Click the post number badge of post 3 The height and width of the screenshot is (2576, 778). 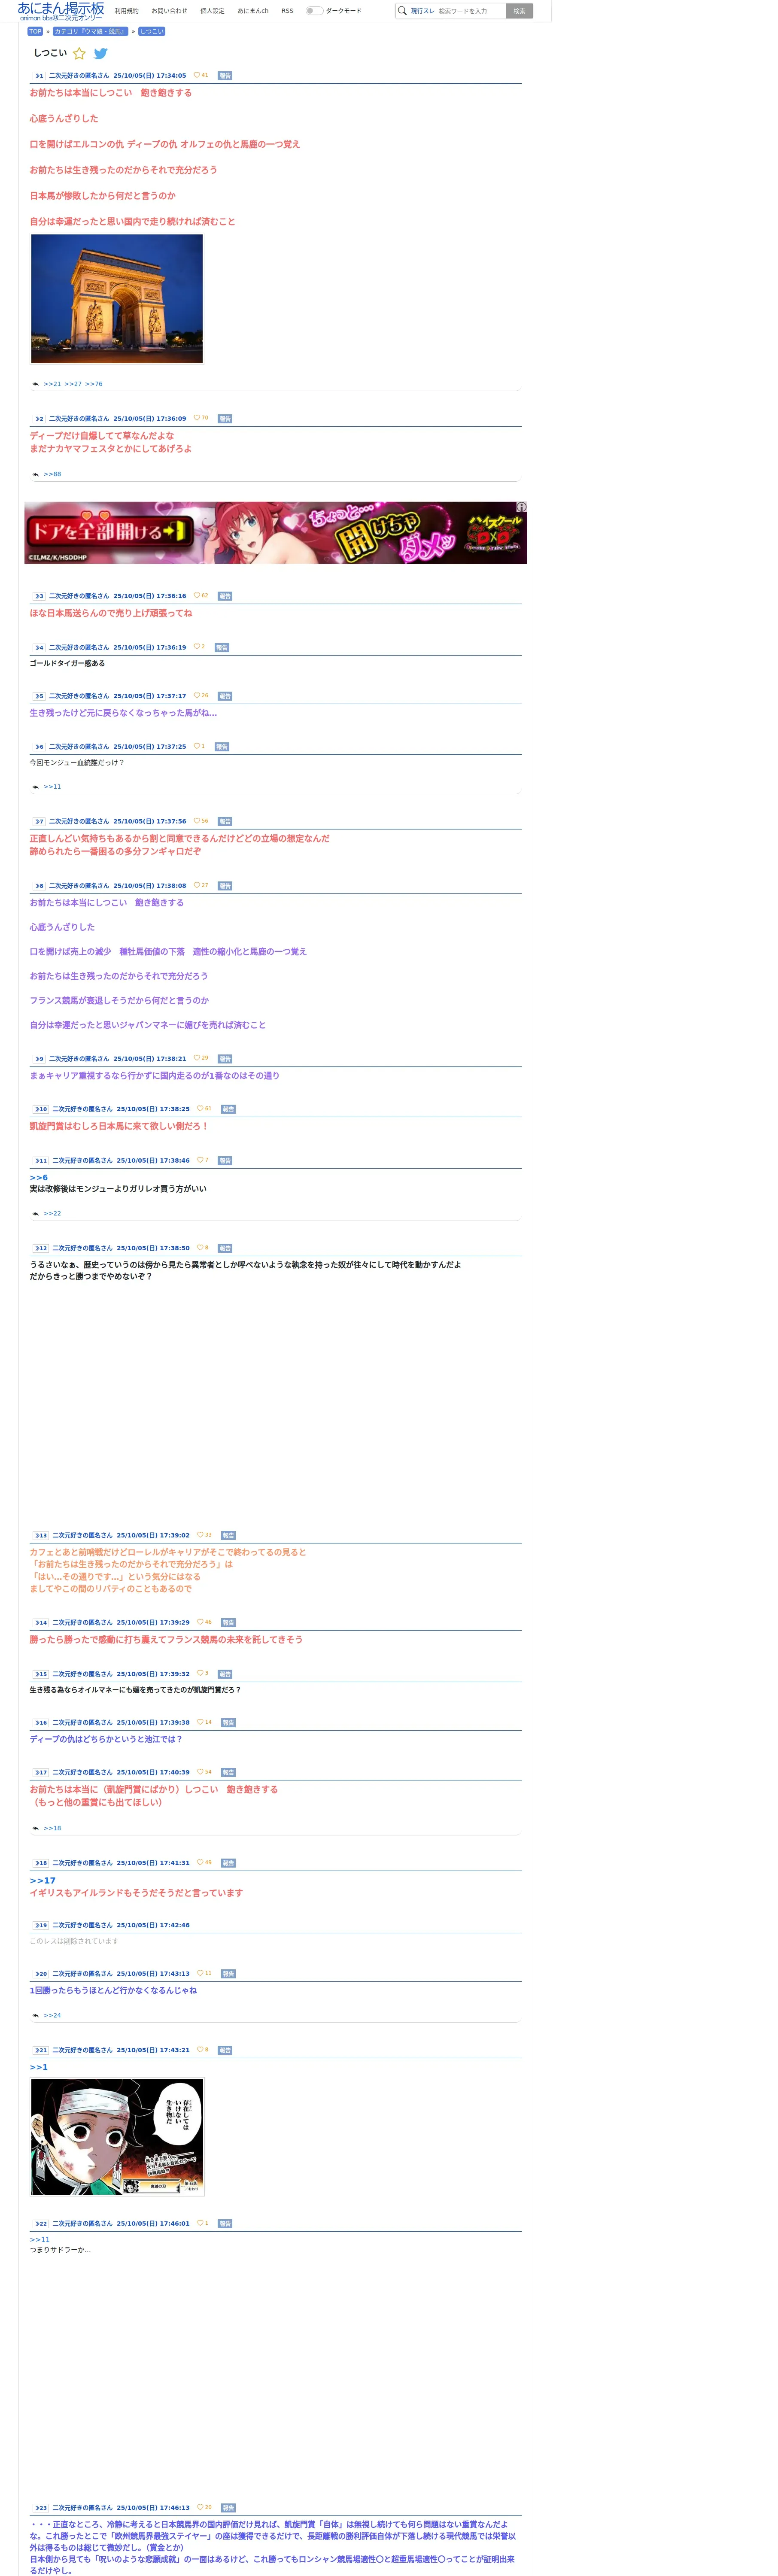[39, 596]
